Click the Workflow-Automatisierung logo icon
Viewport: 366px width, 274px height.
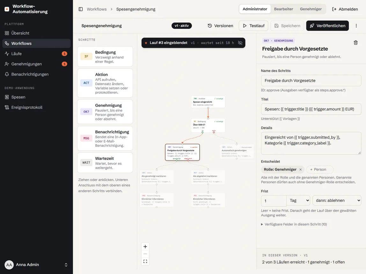point(7,9)
